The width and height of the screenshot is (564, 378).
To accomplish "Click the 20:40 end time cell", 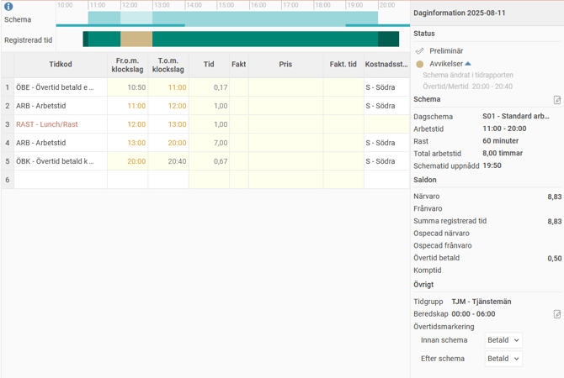I will [168, 161].
